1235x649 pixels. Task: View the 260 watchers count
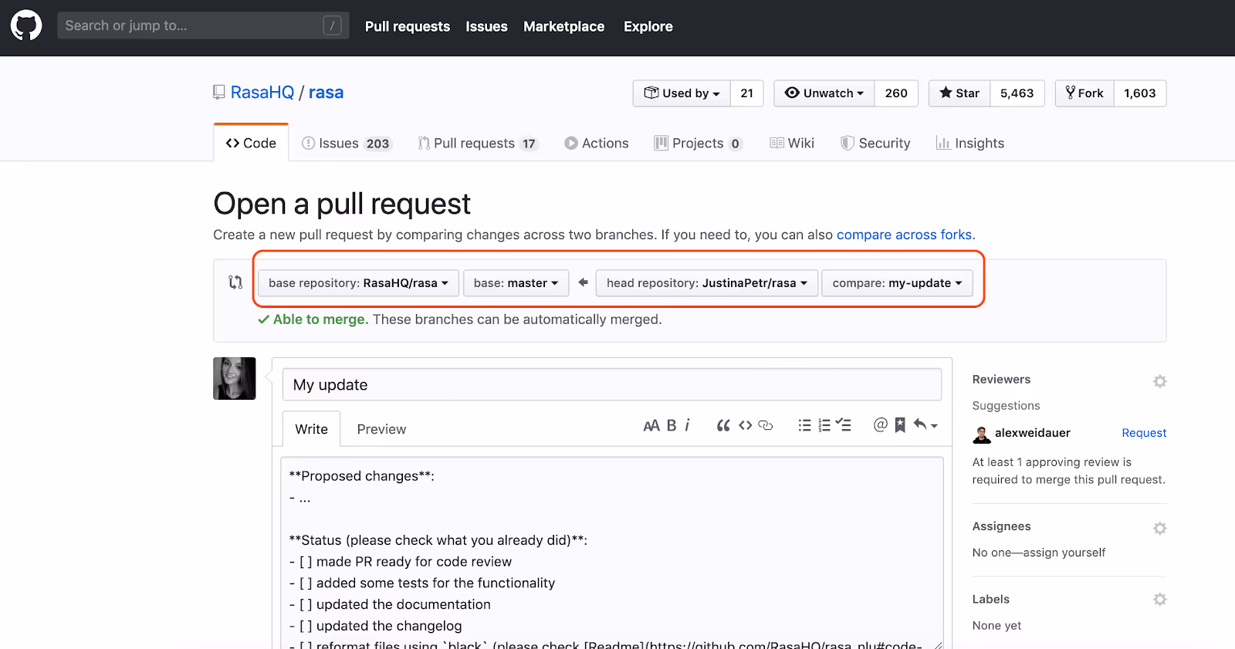coord(896,93)
